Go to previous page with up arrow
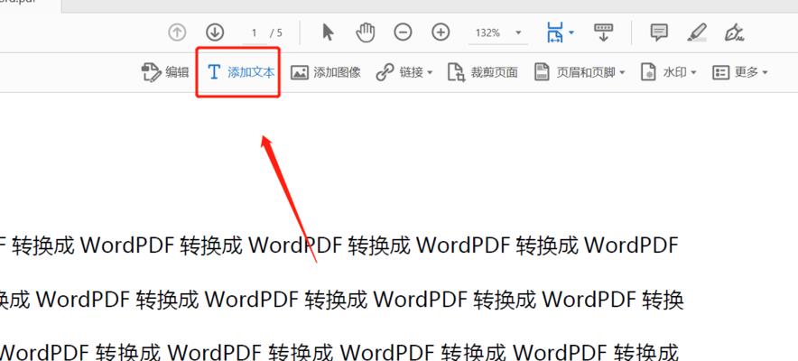The height and width of the screenshot is (361, 798). tap(177, 32)
